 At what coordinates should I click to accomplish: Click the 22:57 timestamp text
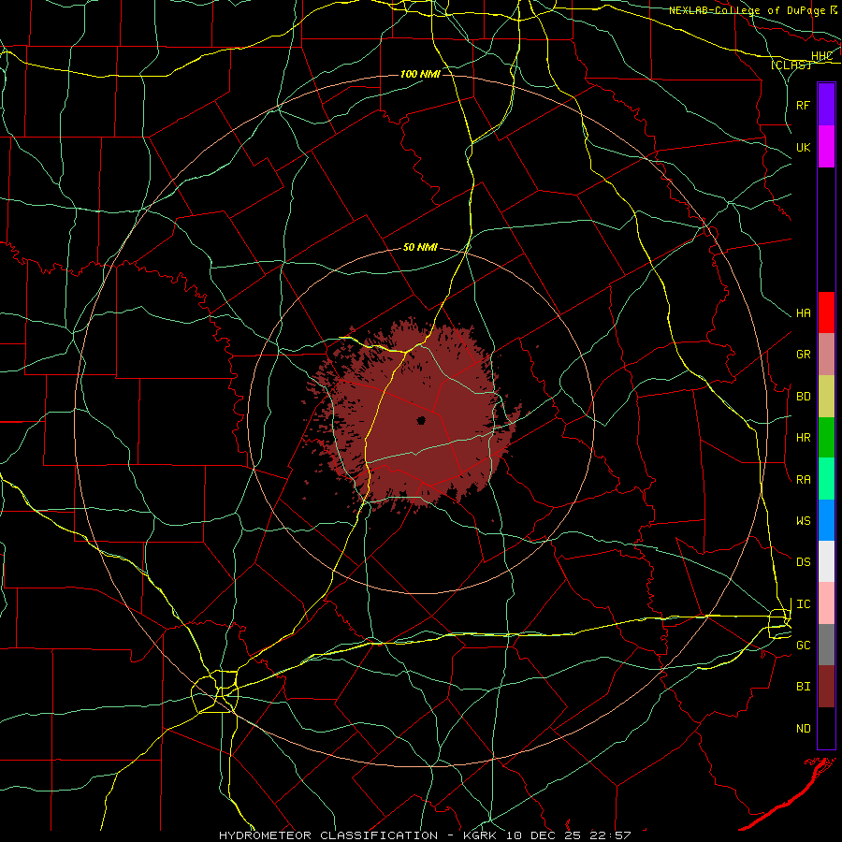pyautogui.click(x=605, y=835)
